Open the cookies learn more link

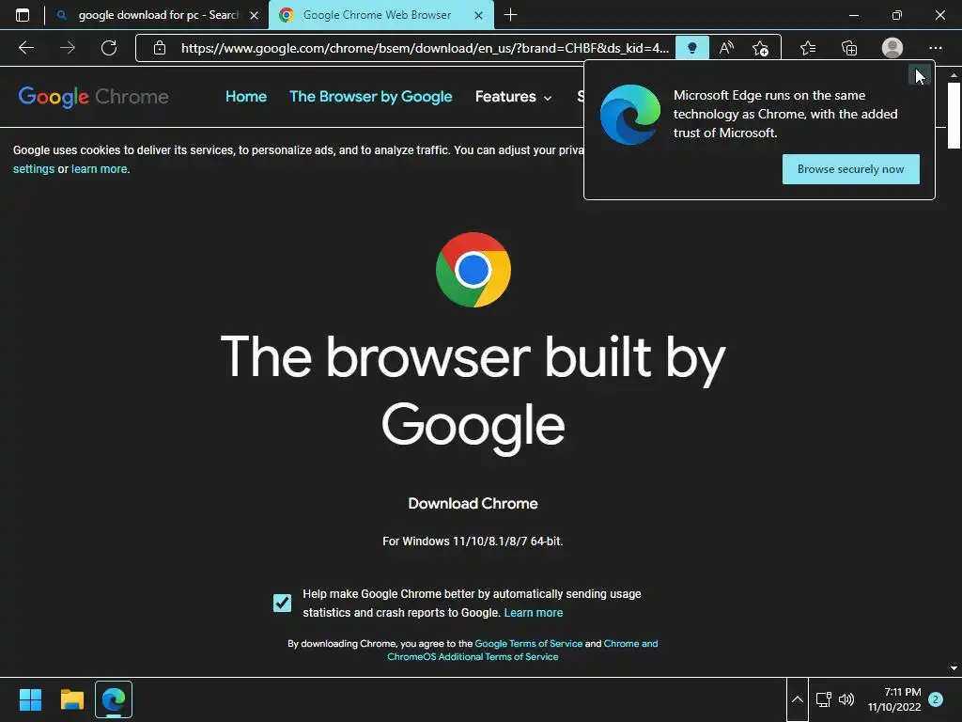100,169
